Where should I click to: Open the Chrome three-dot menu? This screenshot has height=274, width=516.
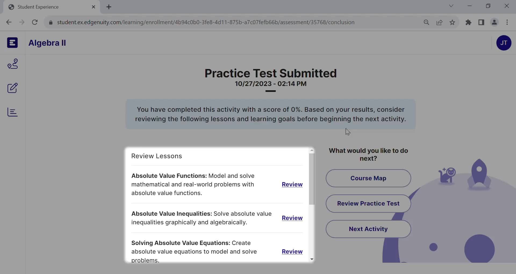pyautogui.click(x=507, y=22)
